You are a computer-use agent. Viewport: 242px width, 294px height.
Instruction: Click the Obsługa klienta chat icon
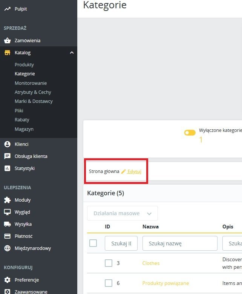click(x=7, y=156)
